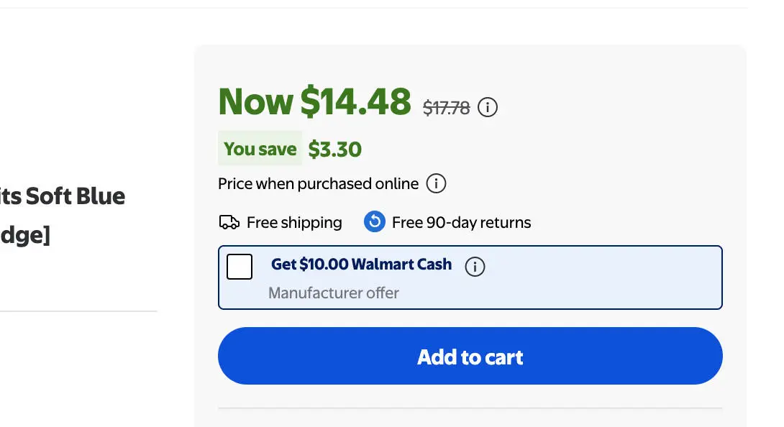The width and height of the screenshot is (784, 427).
Task: Open the info tooltip beside the $17.78 price
Action: coord(487,107)
